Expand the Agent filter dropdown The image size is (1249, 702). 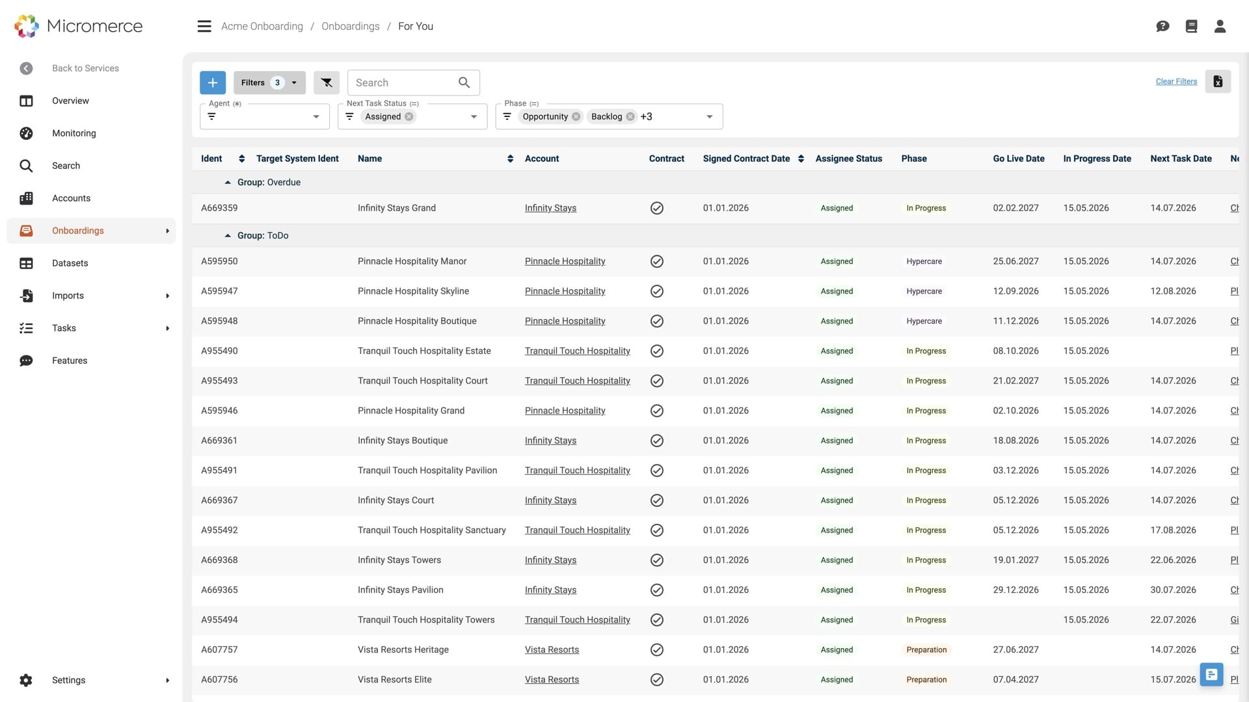(x=316, y=117)
